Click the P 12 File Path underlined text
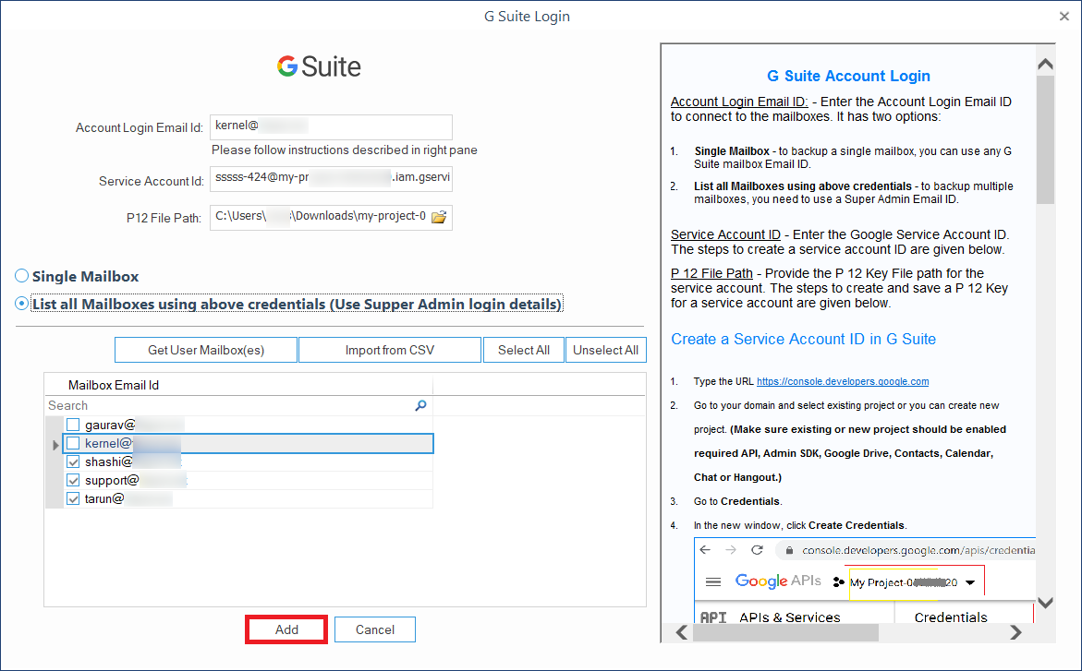 click(711, 273)
